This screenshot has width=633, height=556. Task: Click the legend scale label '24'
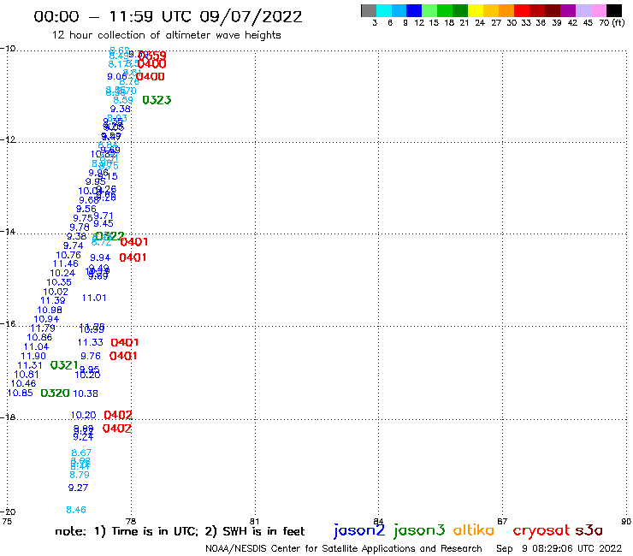click(480, 23)
